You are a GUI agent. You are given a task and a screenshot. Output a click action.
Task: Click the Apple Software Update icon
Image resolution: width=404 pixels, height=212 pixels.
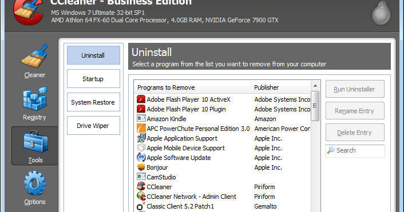141,157
